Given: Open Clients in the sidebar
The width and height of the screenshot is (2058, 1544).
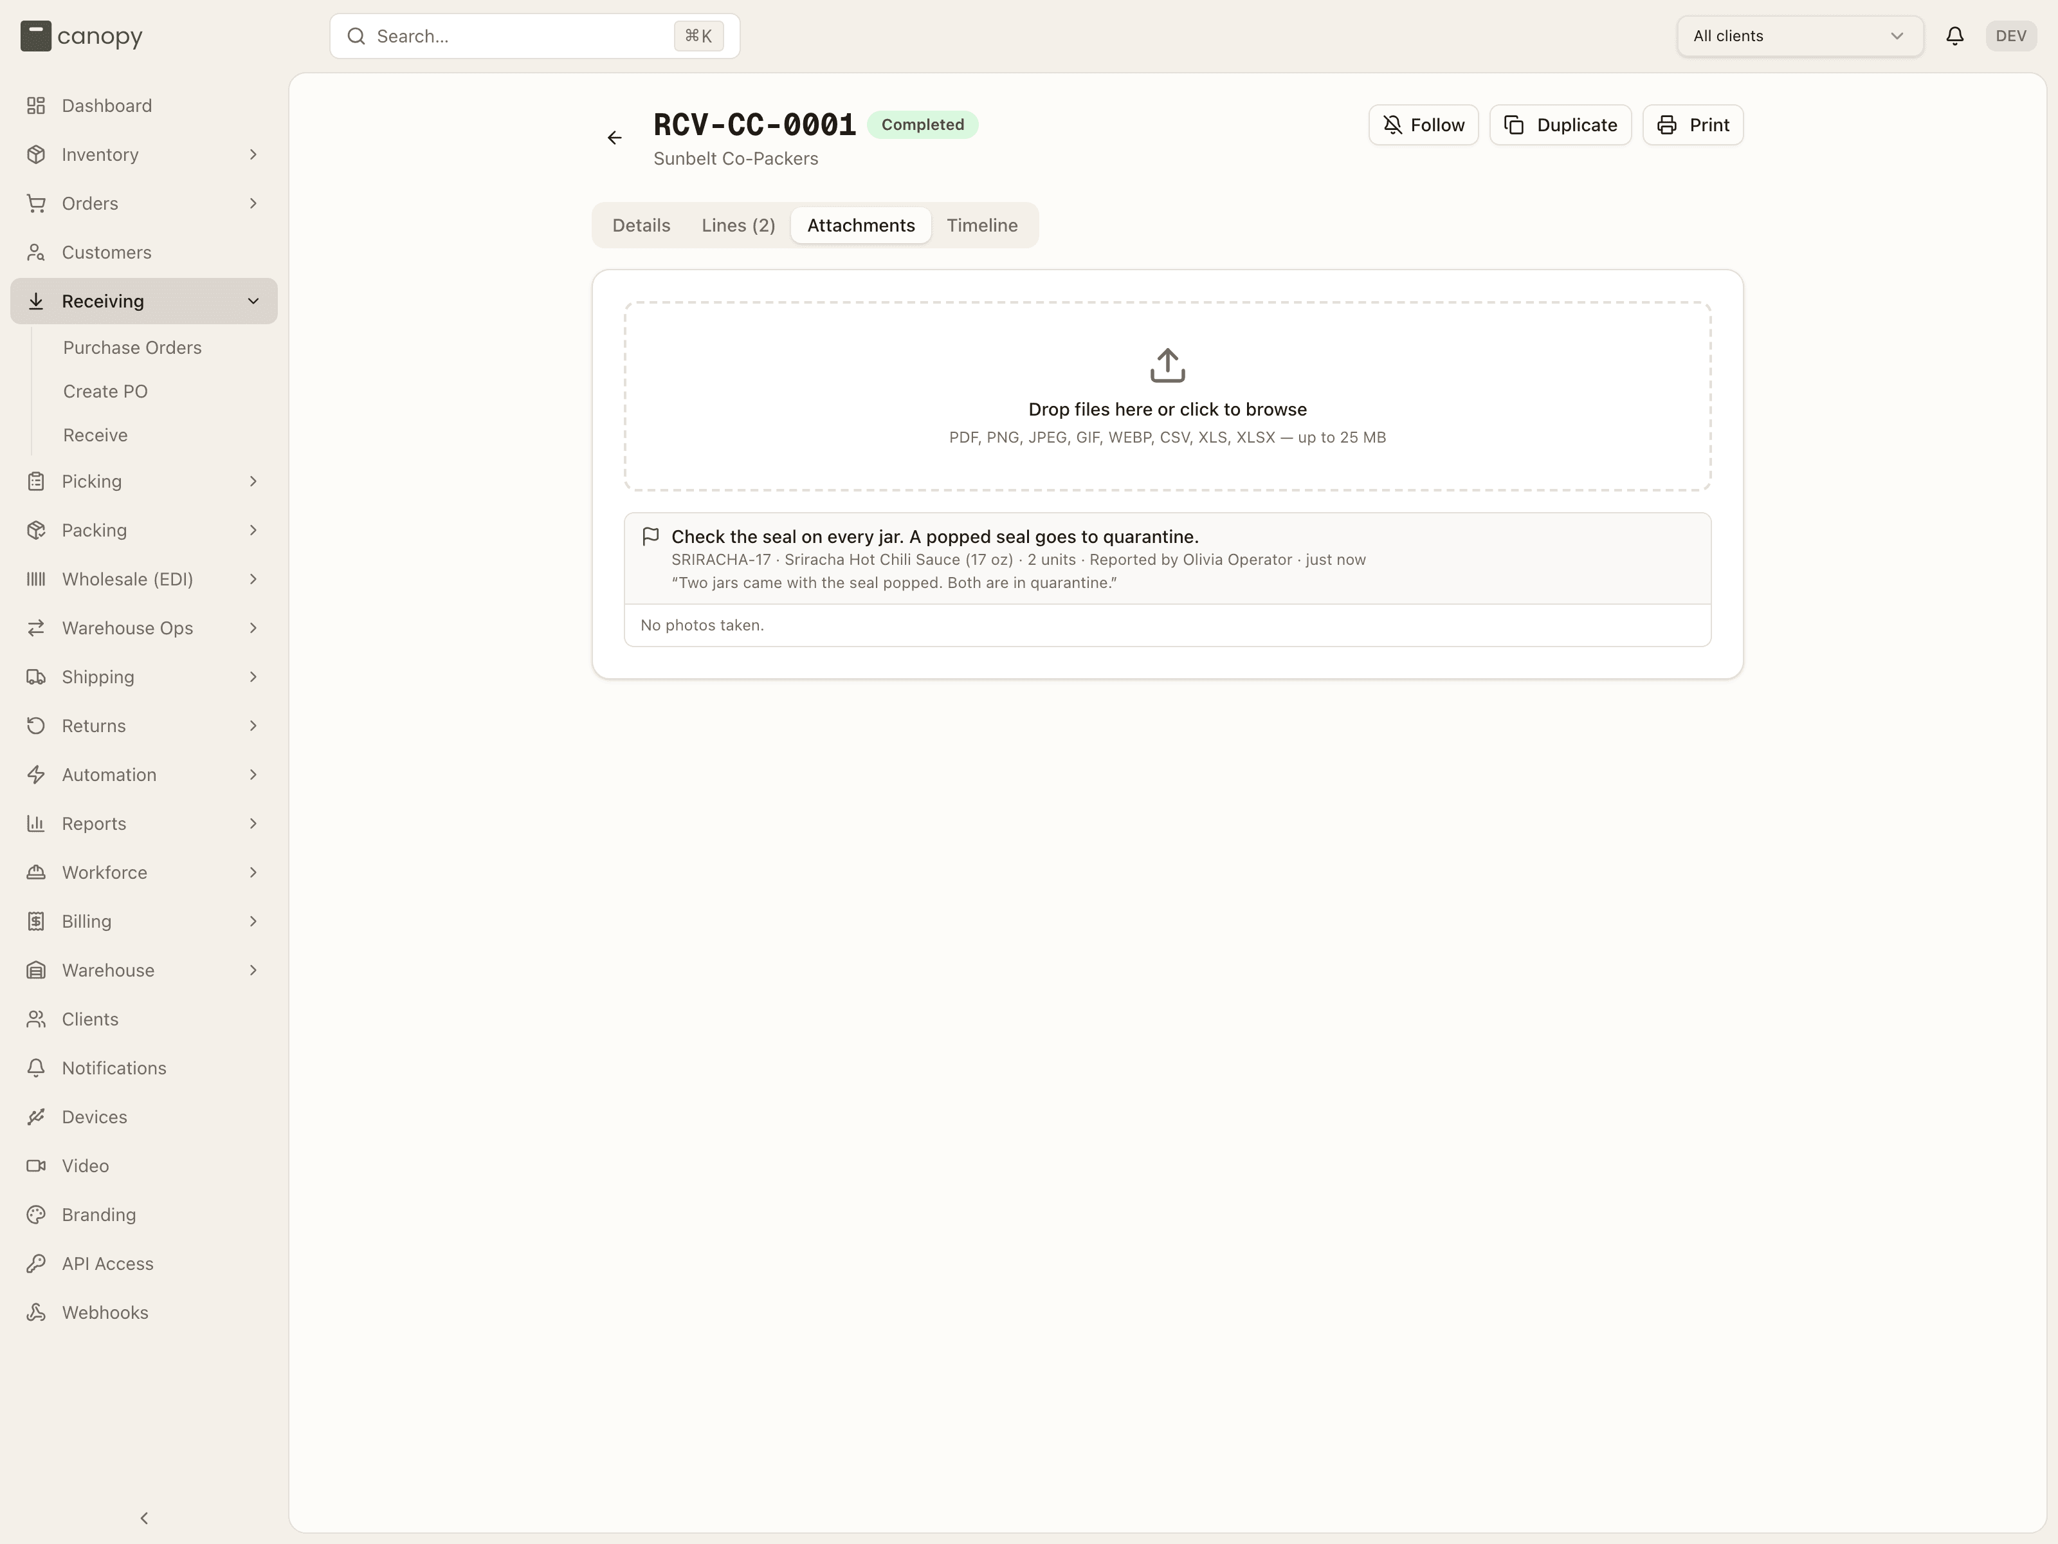Looking at the screenshot, I should (144, 1019).
